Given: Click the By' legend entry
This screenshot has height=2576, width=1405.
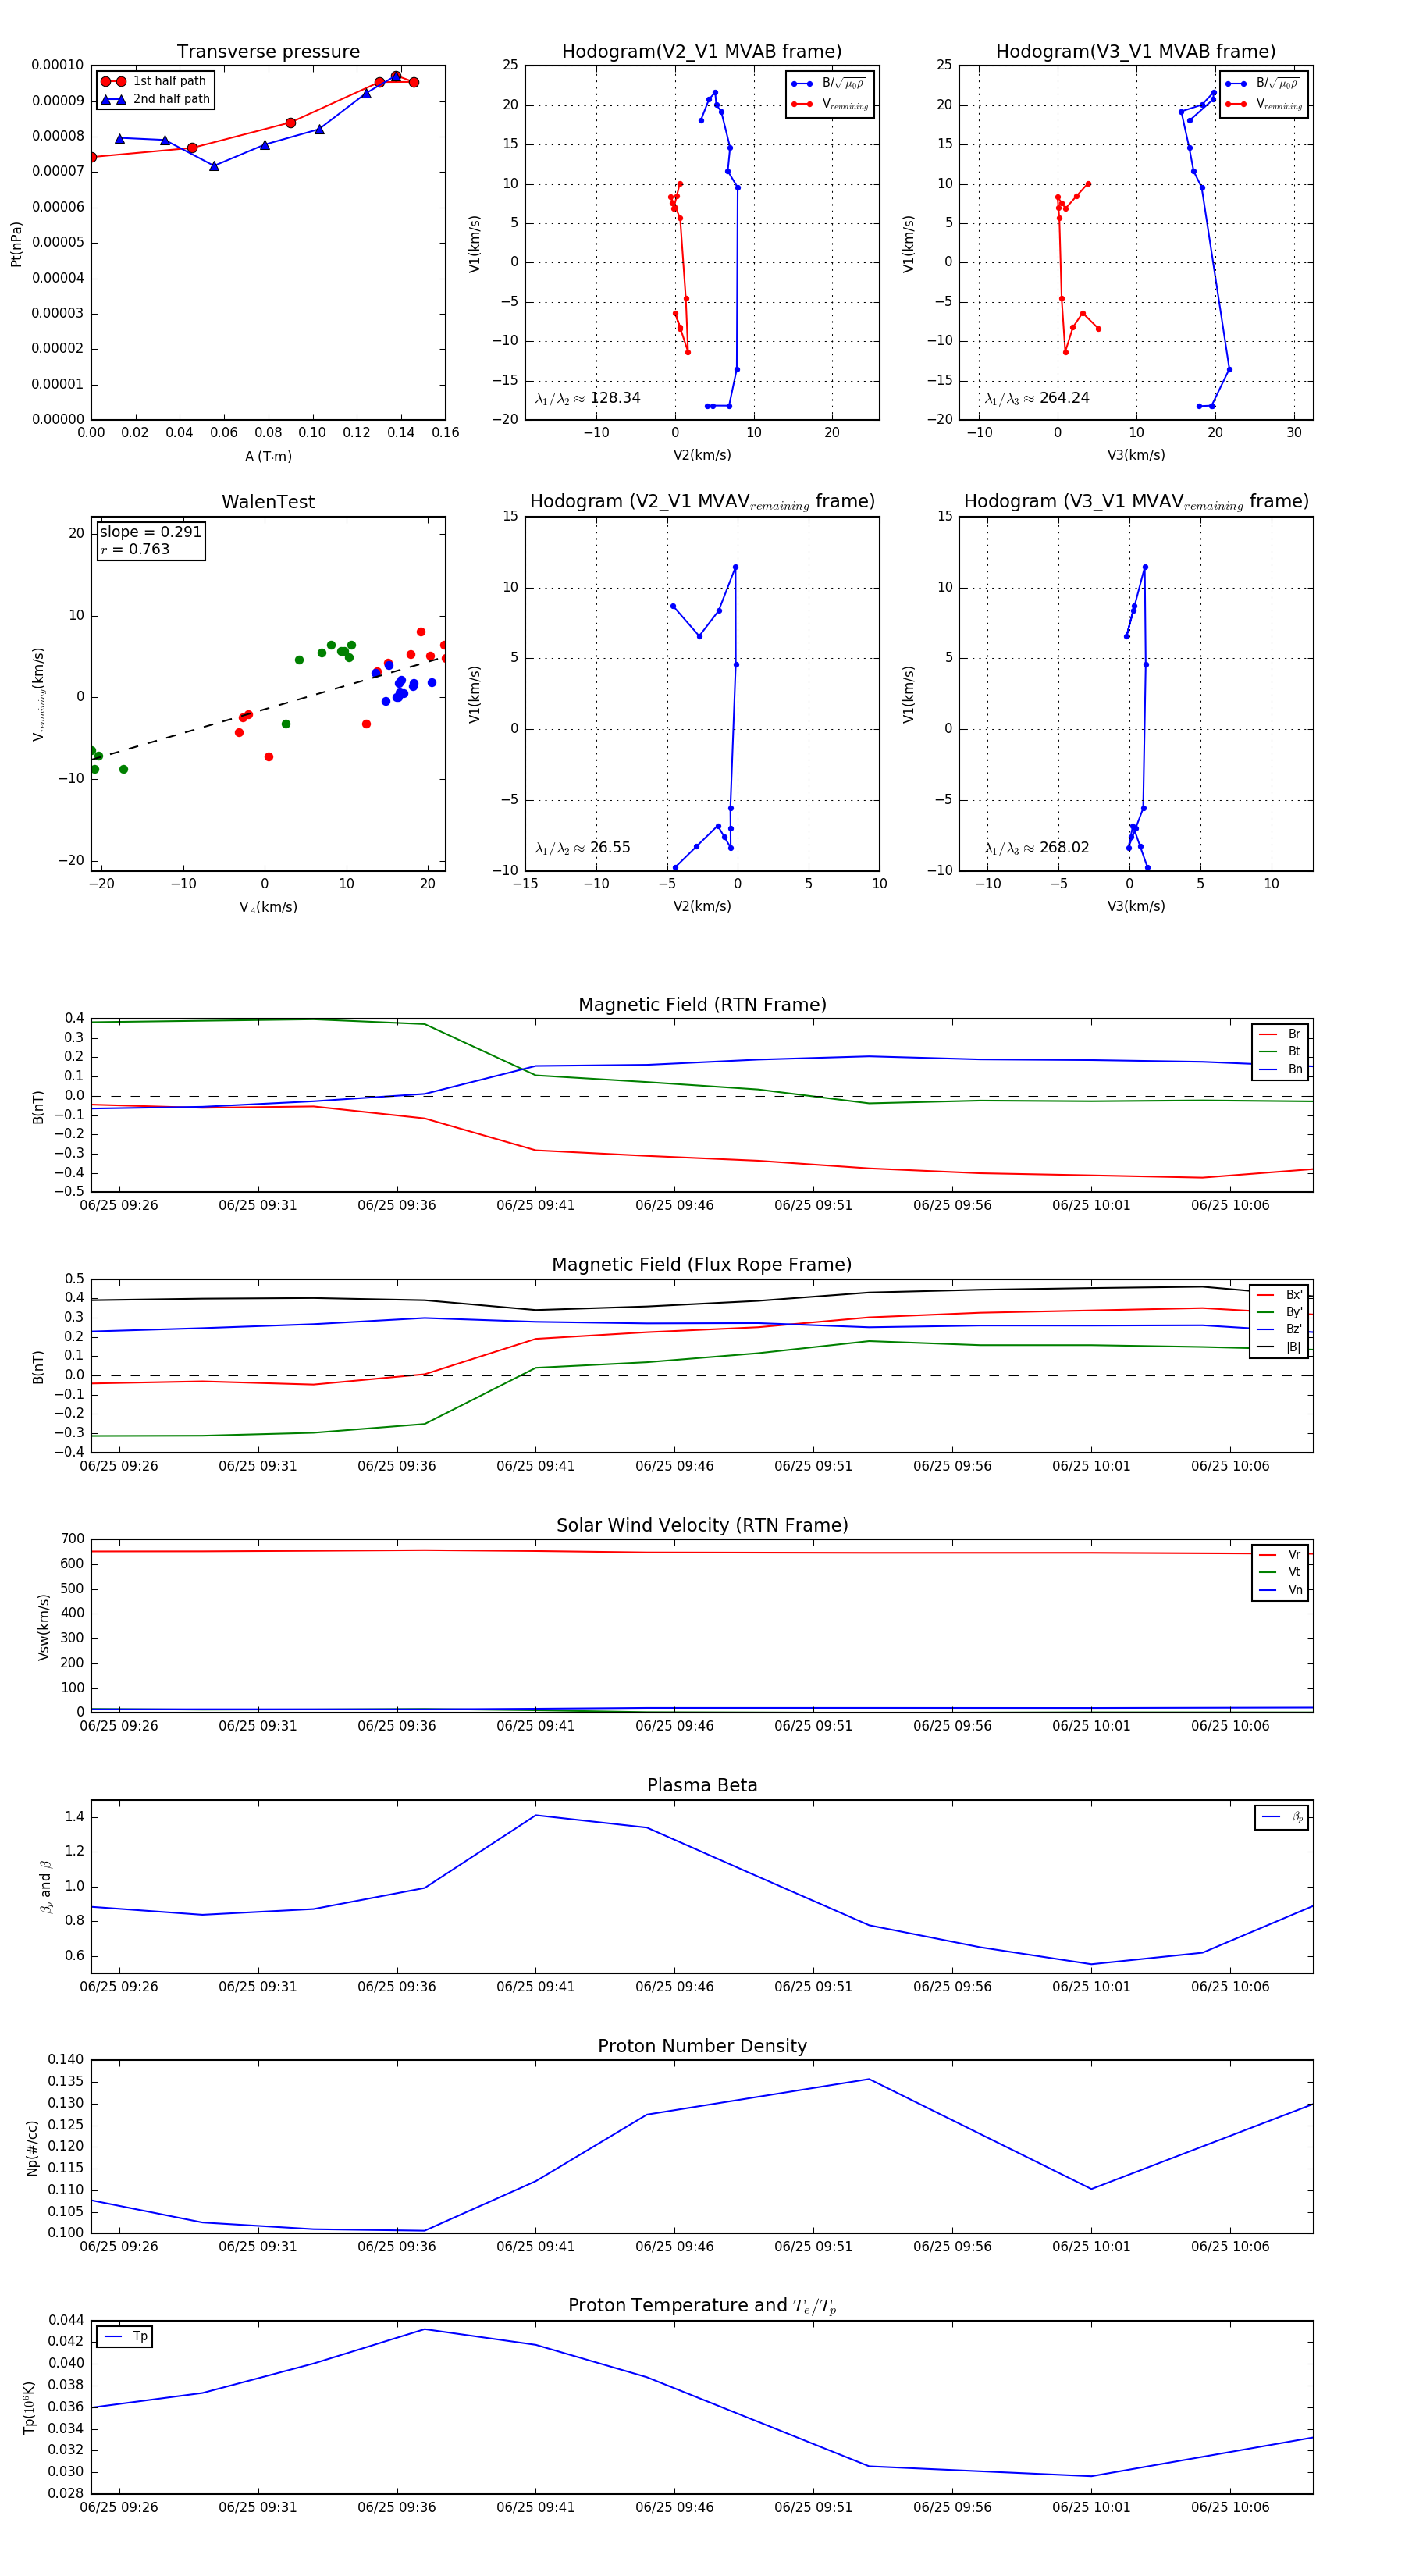Looking at the screenshot, I should (x=1280, y=1312).
